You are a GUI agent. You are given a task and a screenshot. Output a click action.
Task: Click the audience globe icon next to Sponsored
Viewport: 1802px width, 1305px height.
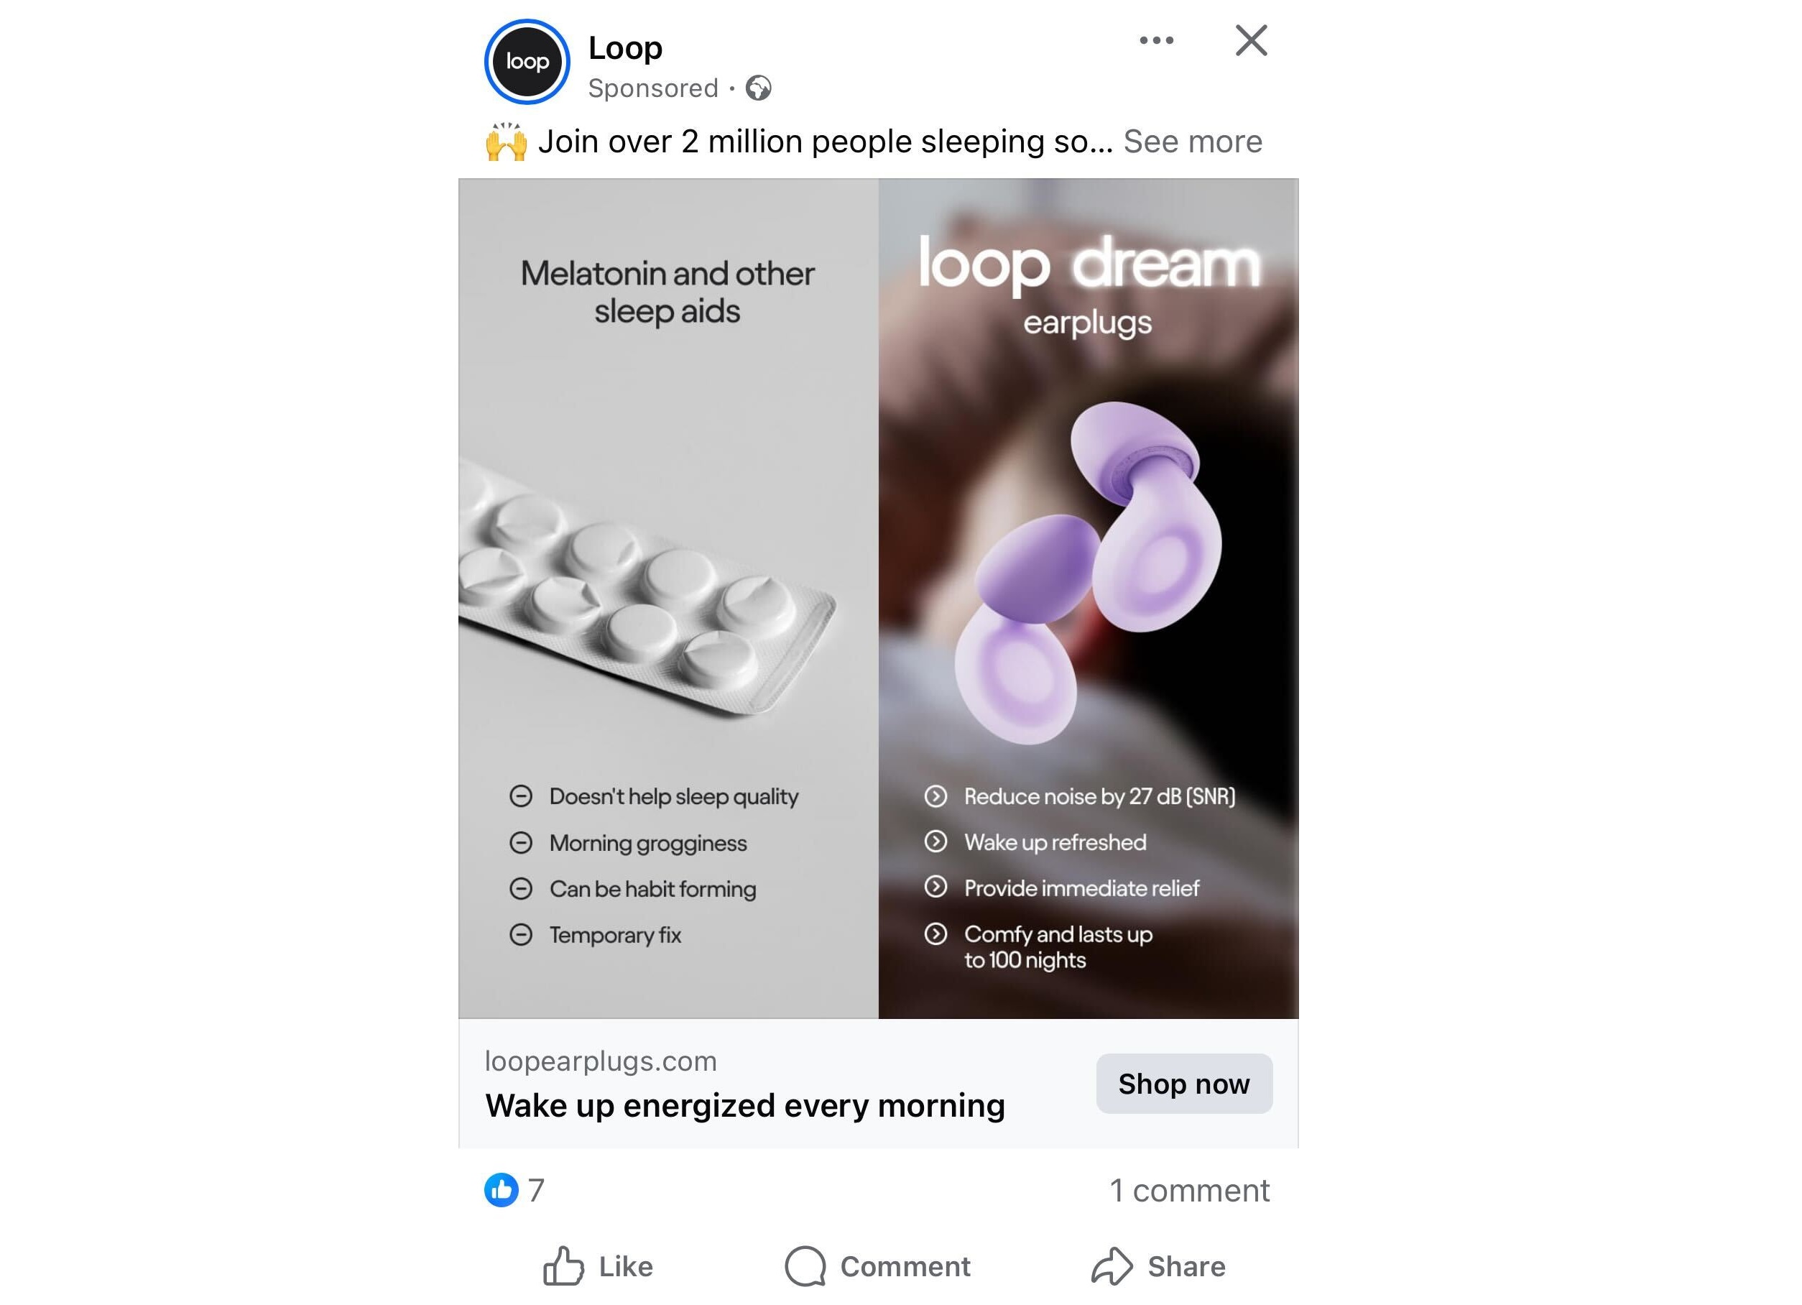(759, 88)
